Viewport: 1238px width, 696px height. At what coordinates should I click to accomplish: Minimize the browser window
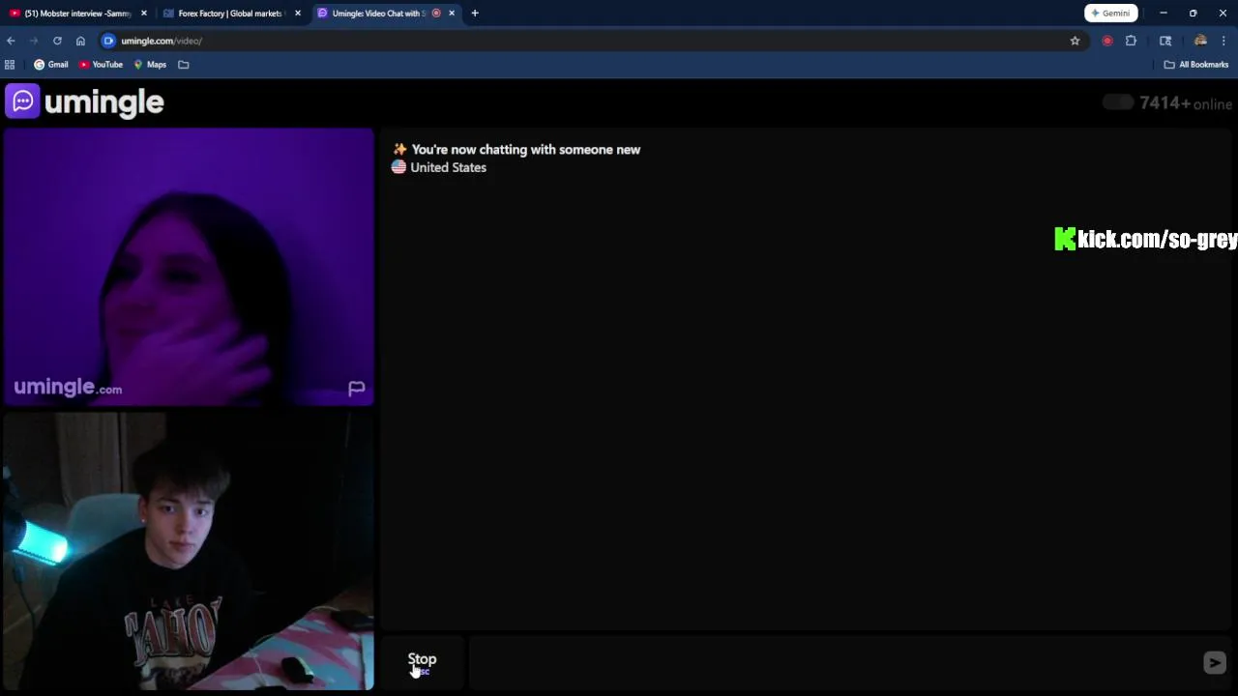click(x=1164, y=14)
